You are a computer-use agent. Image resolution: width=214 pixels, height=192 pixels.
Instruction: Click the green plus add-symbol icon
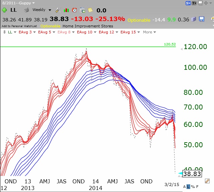(4, 10)
